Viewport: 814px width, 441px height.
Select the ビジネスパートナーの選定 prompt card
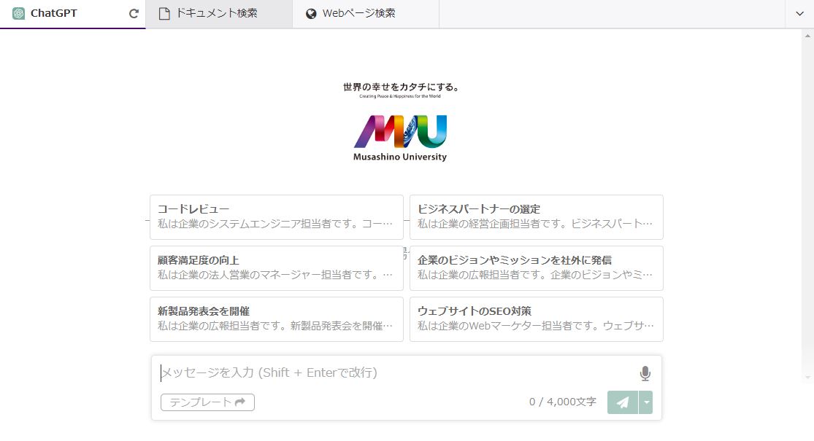[537, 216]
